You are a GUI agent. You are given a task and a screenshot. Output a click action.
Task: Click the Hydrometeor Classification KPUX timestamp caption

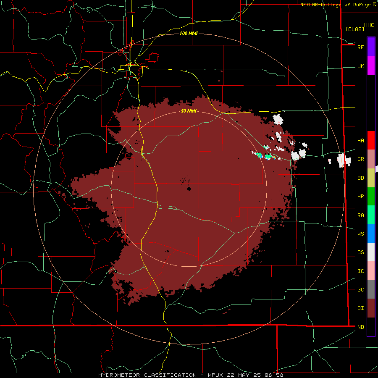click(x=191, y=375)
